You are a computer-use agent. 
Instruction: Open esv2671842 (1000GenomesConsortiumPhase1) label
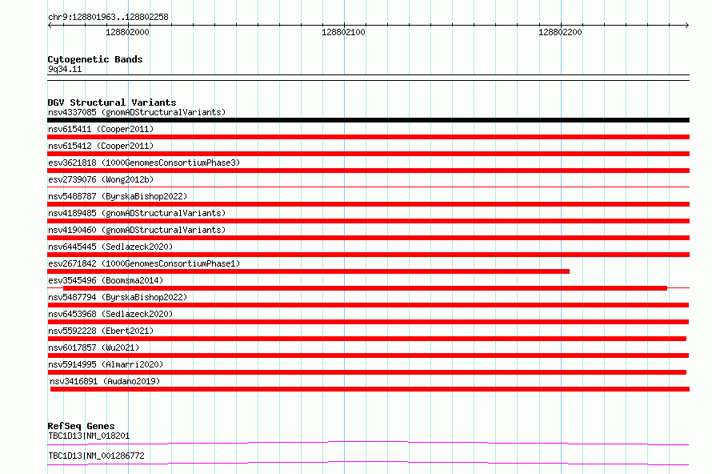[144, 263]
